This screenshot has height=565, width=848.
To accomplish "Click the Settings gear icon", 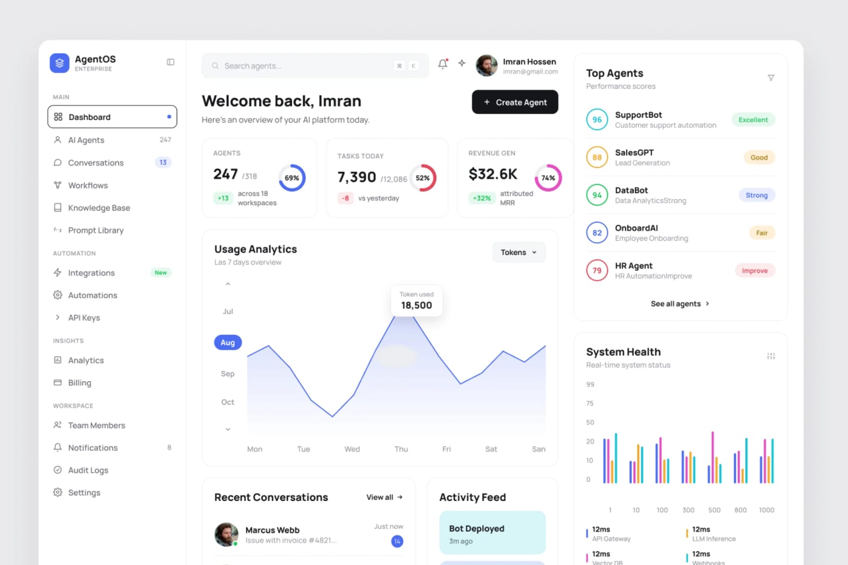I will [58, 492].
